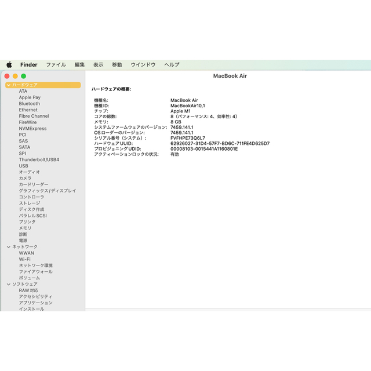Click the model ID MacBookAir10,1
Screen dimensions: 371x371
coord(188,106)
